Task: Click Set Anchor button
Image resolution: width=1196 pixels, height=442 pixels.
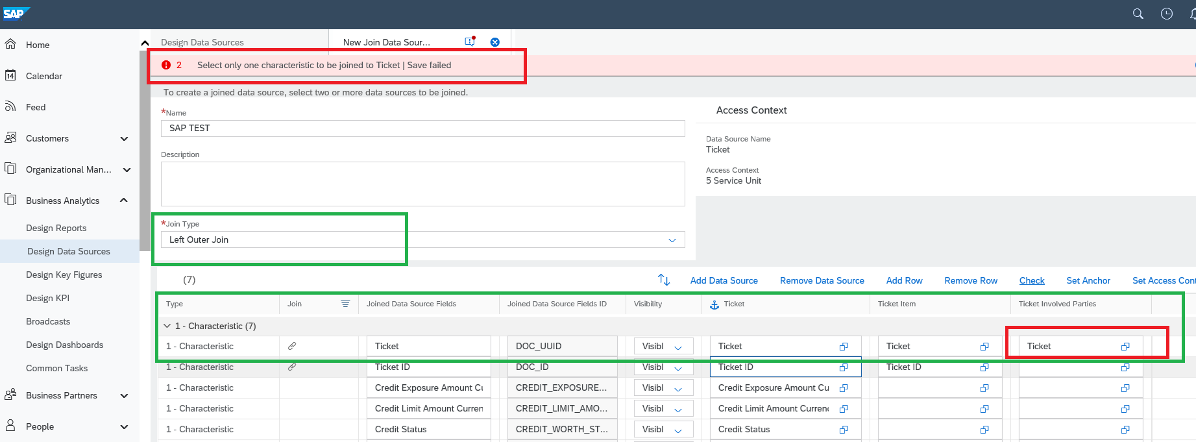Action: click(x=1088, y=280)
